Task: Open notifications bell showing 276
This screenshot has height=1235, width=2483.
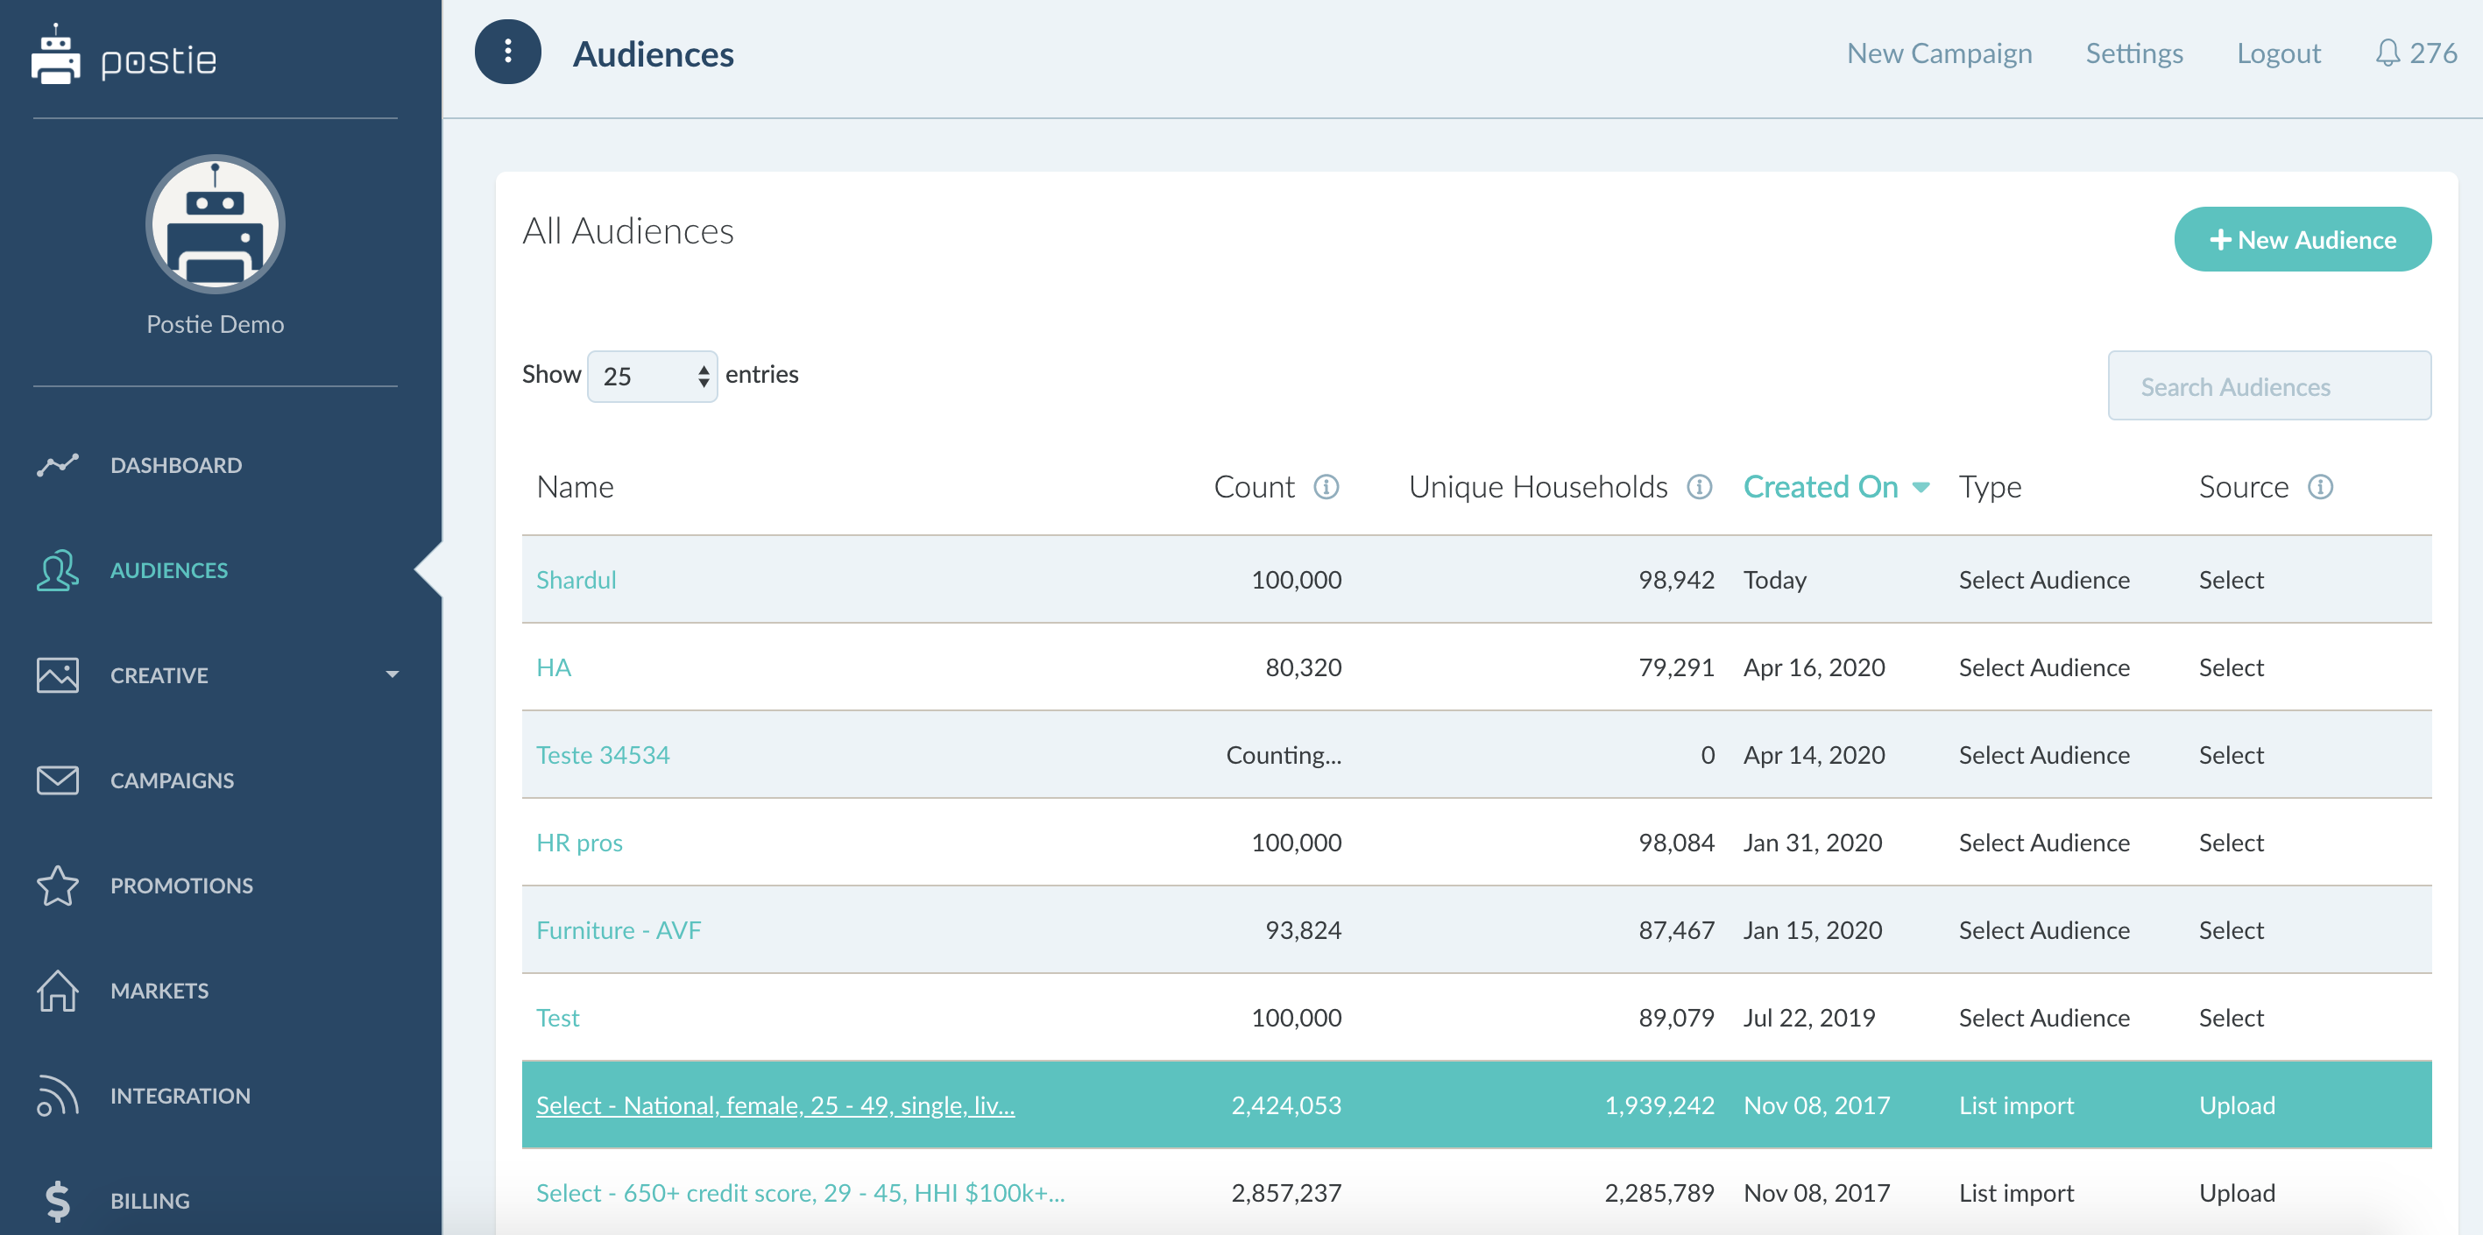Action: [2387, 53]
